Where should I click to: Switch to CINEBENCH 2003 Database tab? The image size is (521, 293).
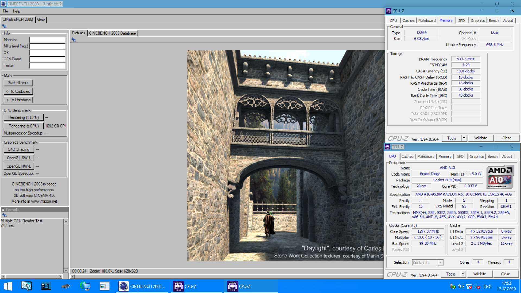[x=112, y=33]
